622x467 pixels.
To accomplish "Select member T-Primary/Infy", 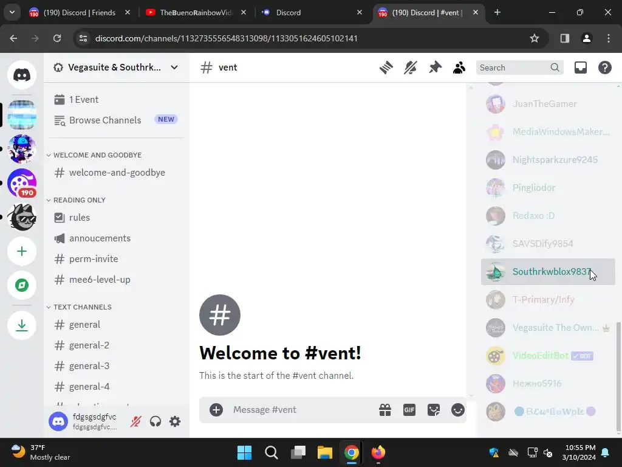I will (548, 300).
